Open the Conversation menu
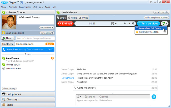 click(25, 7)
